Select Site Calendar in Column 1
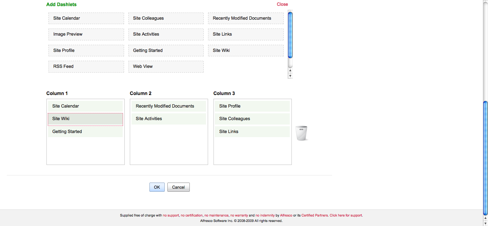This screenshot has width=488, height=226. (x=85, y=106)
